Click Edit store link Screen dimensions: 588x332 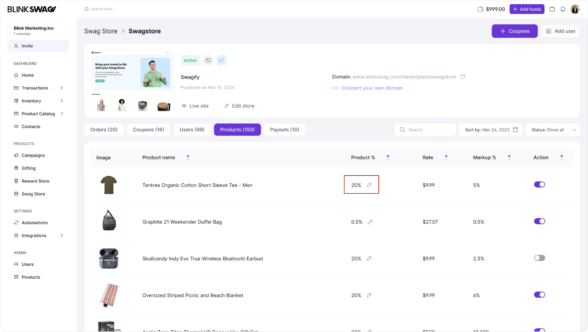(239, 106)
